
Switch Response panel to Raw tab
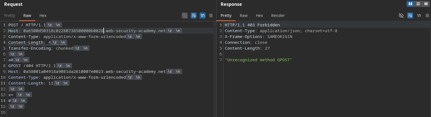point(244,16)
